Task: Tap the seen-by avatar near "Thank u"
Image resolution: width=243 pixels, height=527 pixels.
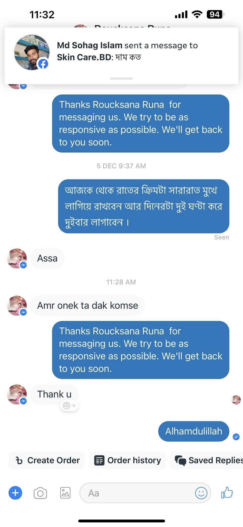Action: tap(236, 400)
